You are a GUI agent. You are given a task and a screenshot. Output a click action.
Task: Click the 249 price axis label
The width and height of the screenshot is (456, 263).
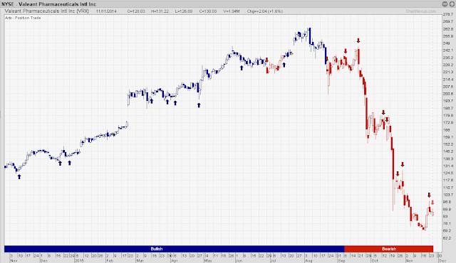click(x=446, y=43)
